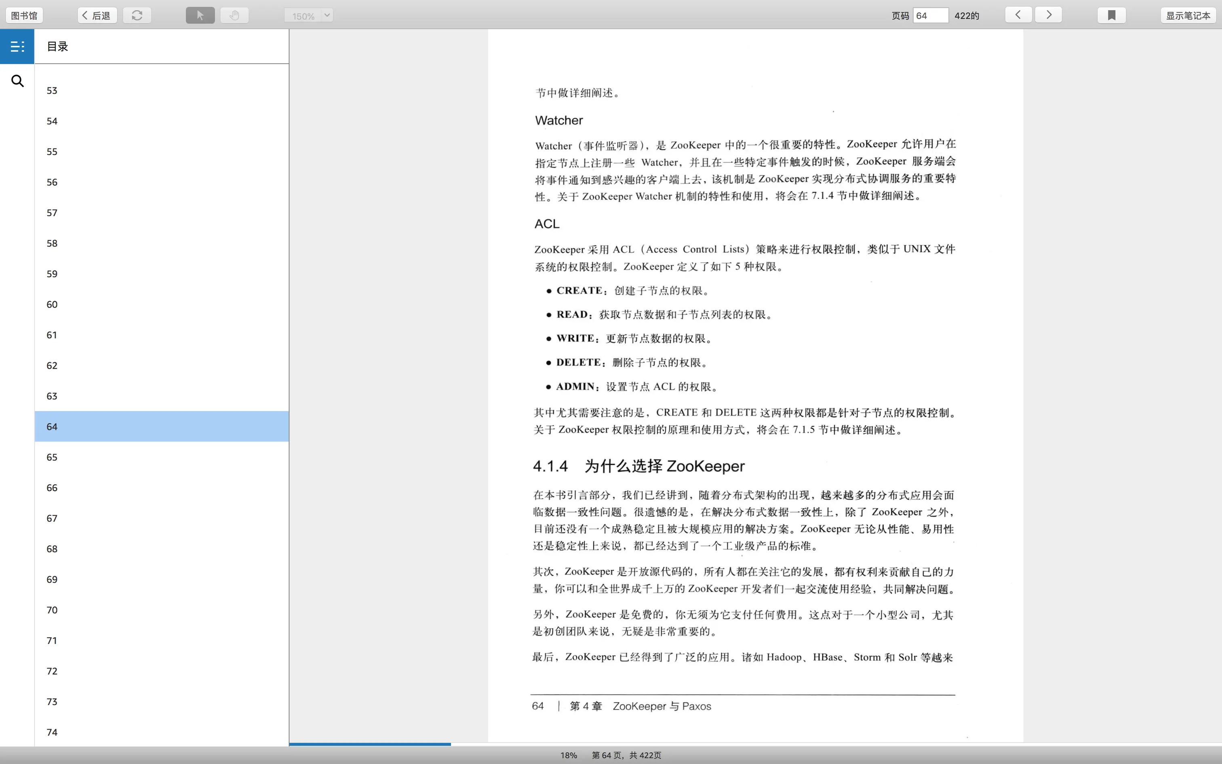This screenshot has width=1222, height=764.
Task: Select highlighted page 64 entry
Action: tap(52, 426)
